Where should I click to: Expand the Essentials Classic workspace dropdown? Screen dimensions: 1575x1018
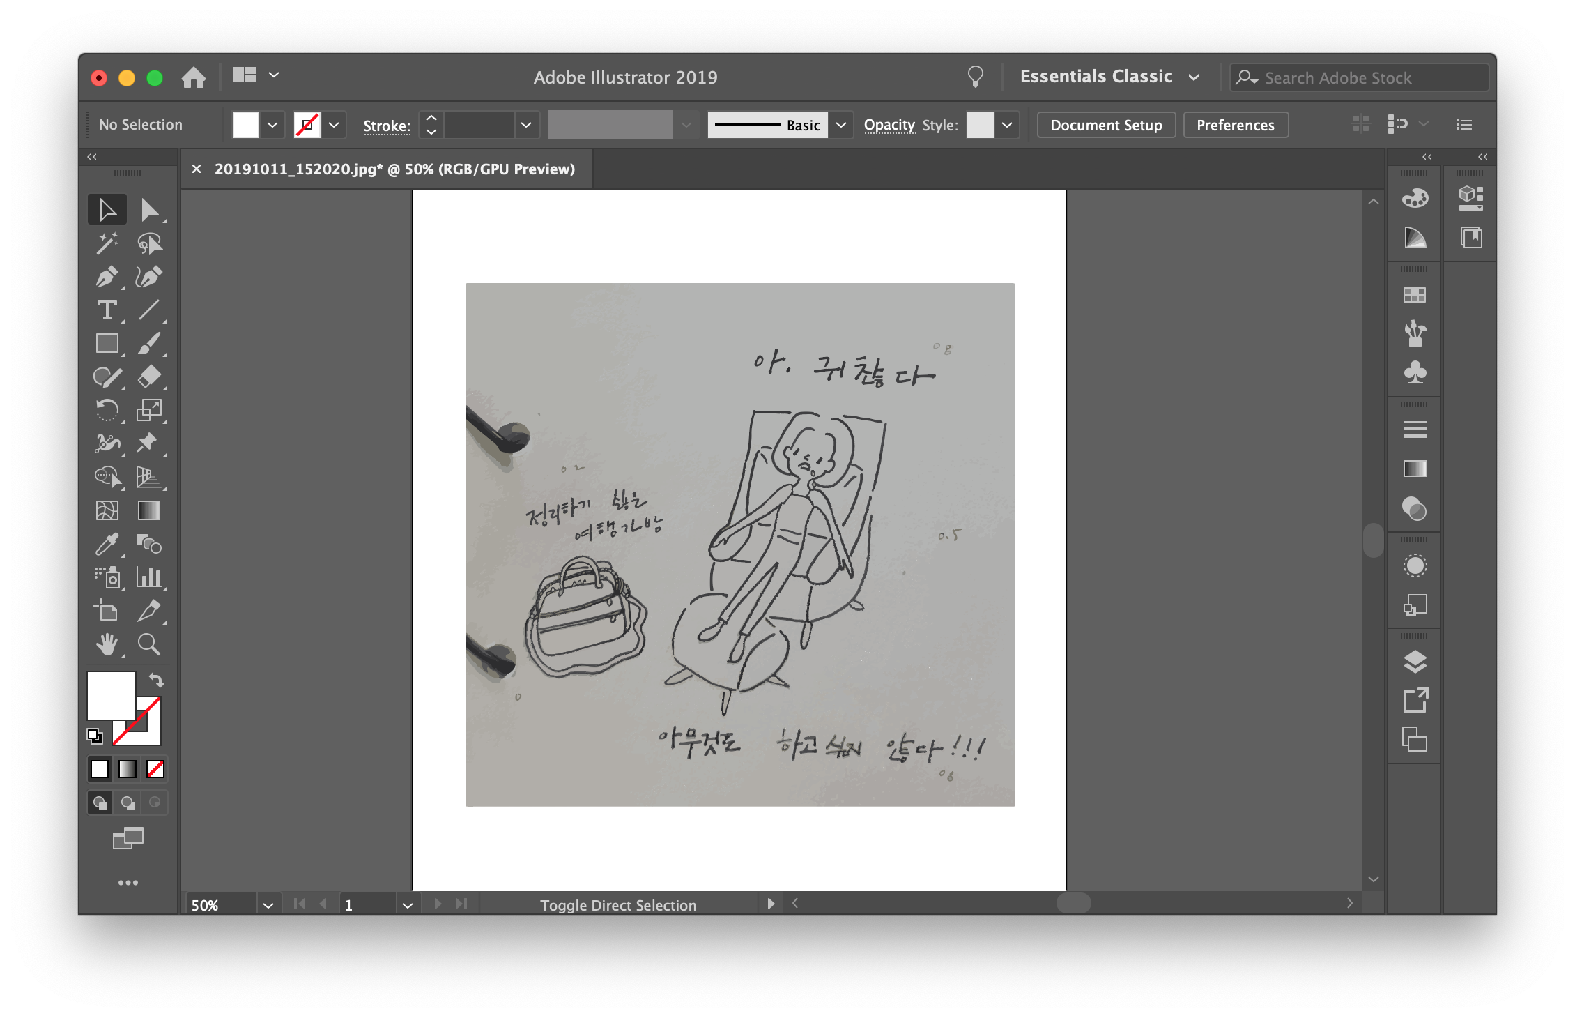click(x=1194, y=77)
